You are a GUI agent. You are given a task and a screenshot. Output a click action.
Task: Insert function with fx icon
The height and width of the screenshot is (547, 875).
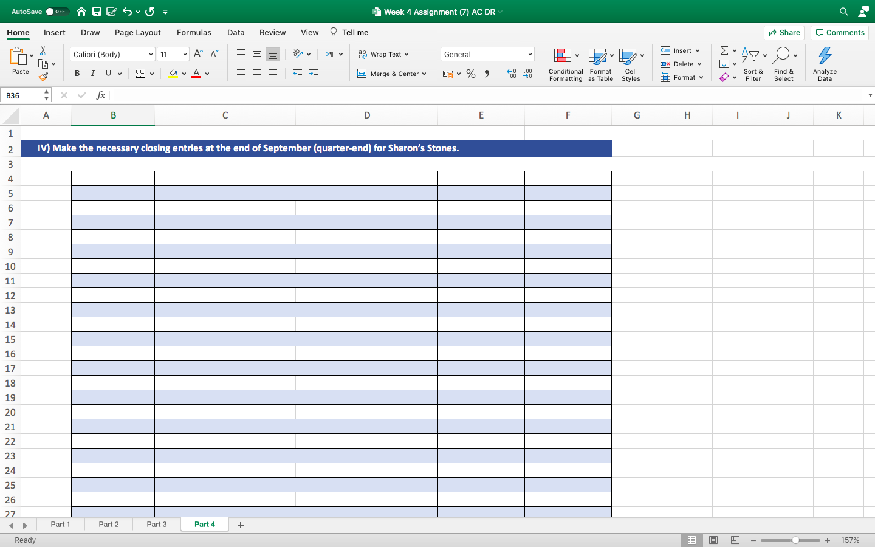pyautogui.click(x=101, y=95)
